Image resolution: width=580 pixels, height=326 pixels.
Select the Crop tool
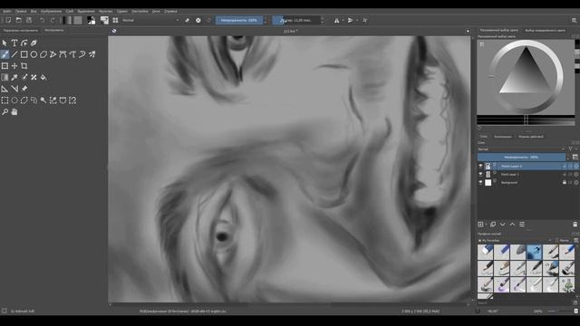coord(24,66)
